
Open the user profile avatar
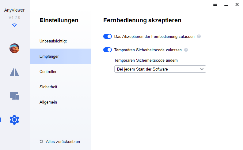point(14,48)
